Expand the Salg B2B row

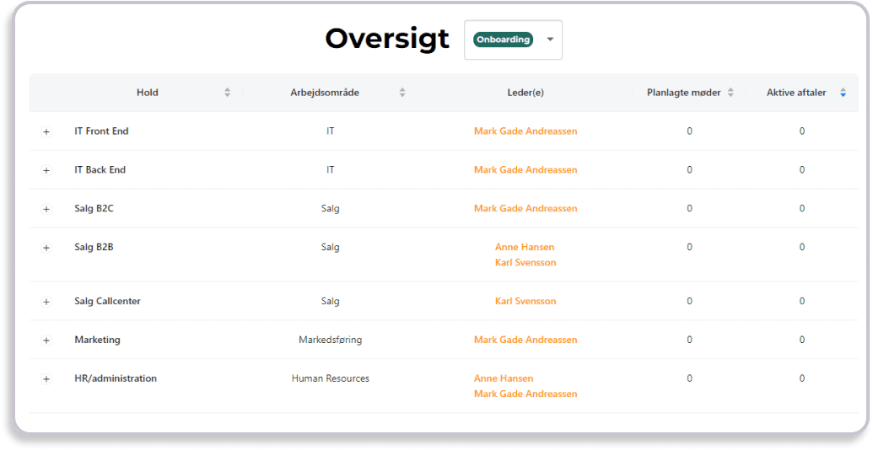(x=46, y=248)
